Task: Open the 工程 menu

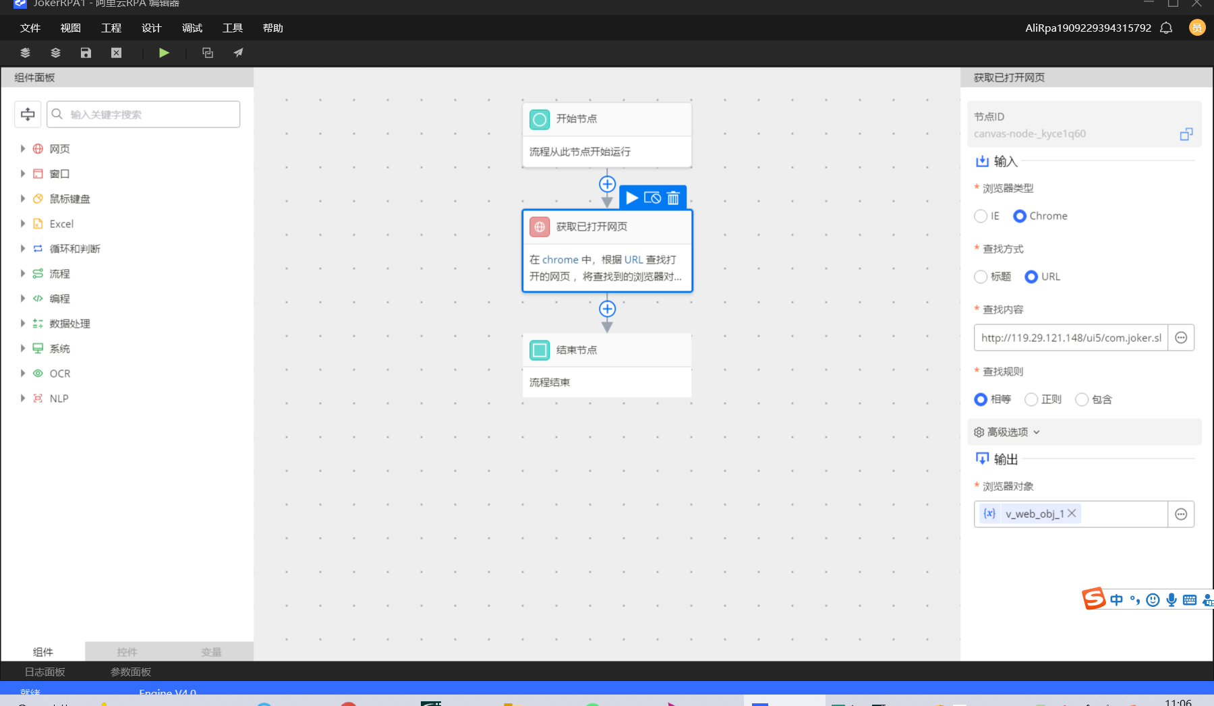Action: (111, 28)
